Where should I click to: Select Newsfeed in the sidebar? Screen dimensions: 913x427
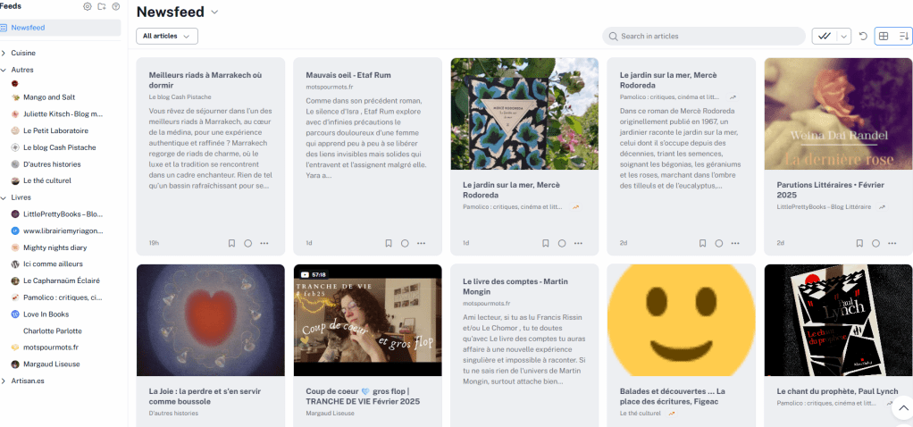[x=29, y=28]
